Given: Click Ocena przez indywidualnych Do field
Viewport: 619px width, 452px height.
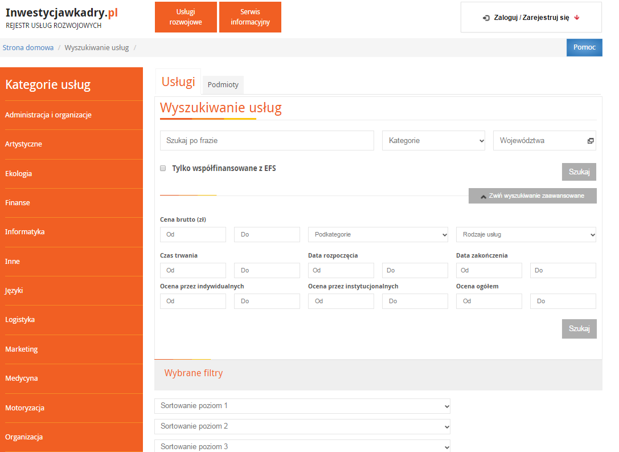Looking at the screenshot, I should tap(267, 301).
